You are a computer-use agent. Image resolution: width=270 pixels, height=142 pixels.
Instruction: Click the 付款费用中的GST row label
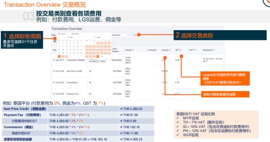(x=24, y=121)
